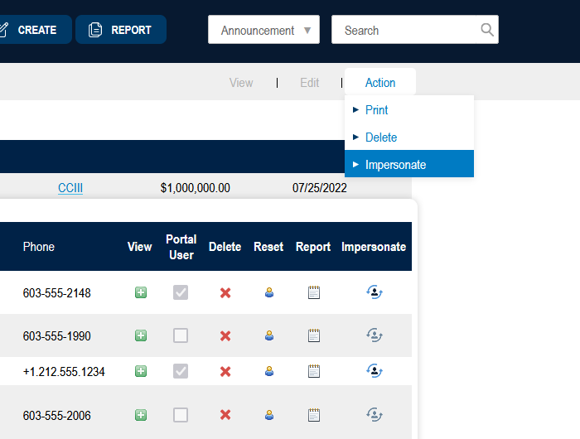Expand the Action menu
This screenshot has height=439, width=580.
coord(380,83)
